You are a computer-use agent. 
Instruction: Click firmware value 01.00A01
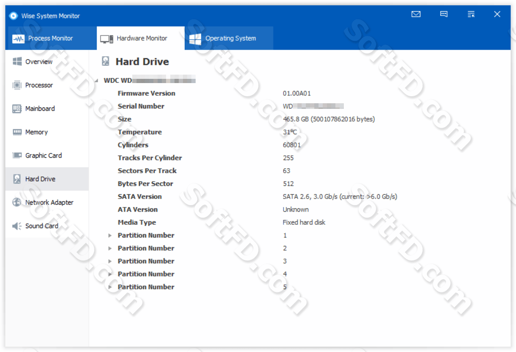tap(297, 93)
